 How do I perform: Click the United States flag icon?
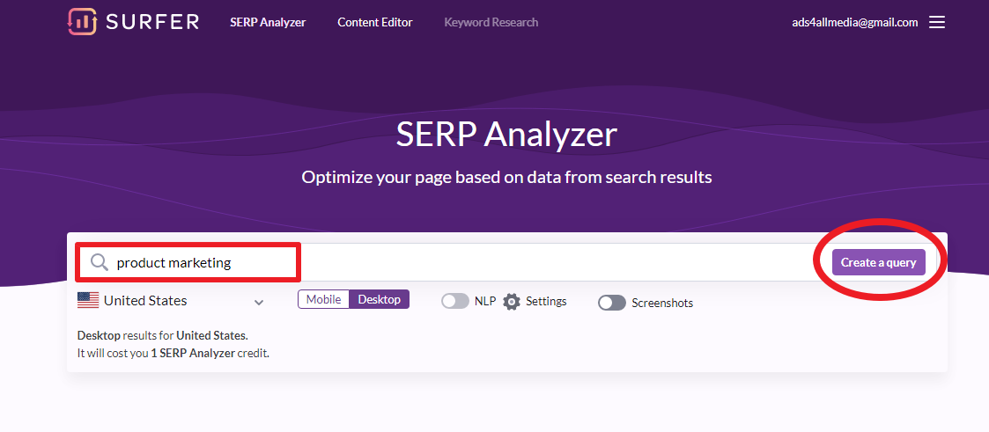click(88, 300)
